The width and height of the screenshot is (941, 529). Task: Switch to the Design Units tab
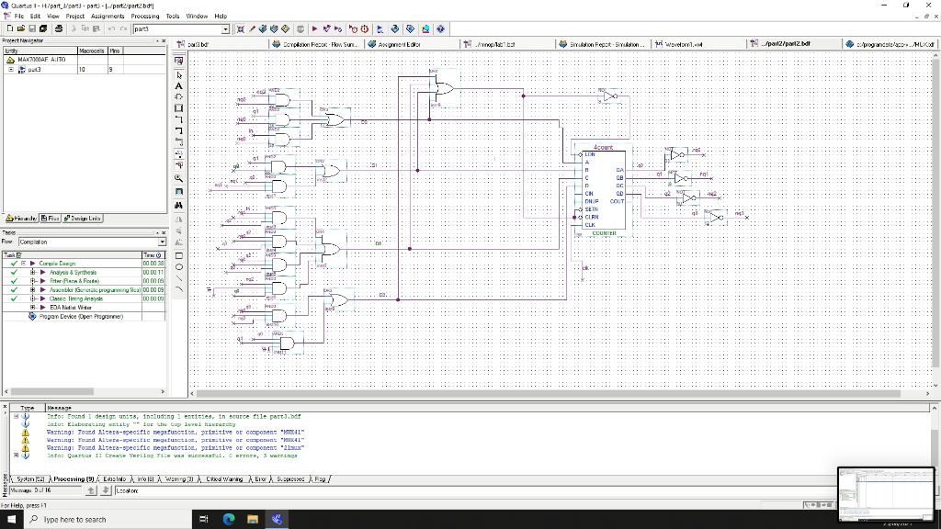(x=82, y=219)
